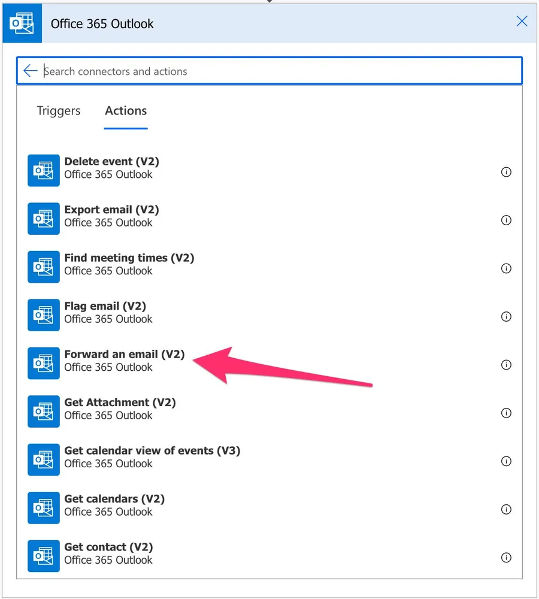Switch to the Triggers tab
539x599 pixels.
59,111
